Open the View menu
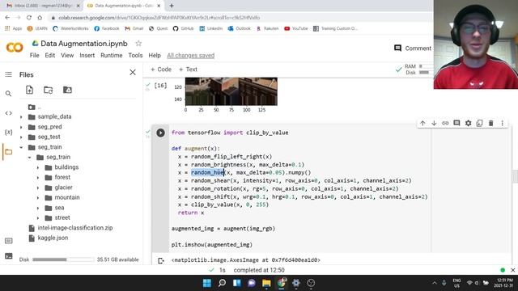Screen dimensions: 518x291 point(67,56)
